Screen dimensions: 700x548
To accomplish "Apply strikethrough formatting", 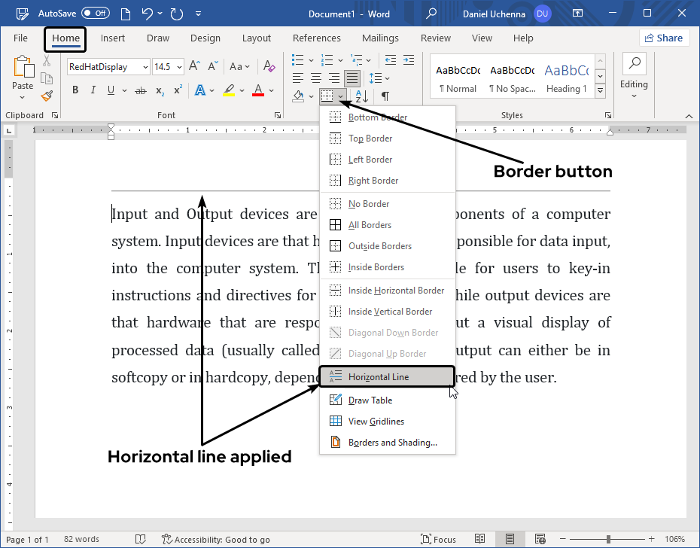I will coord(140,90).
